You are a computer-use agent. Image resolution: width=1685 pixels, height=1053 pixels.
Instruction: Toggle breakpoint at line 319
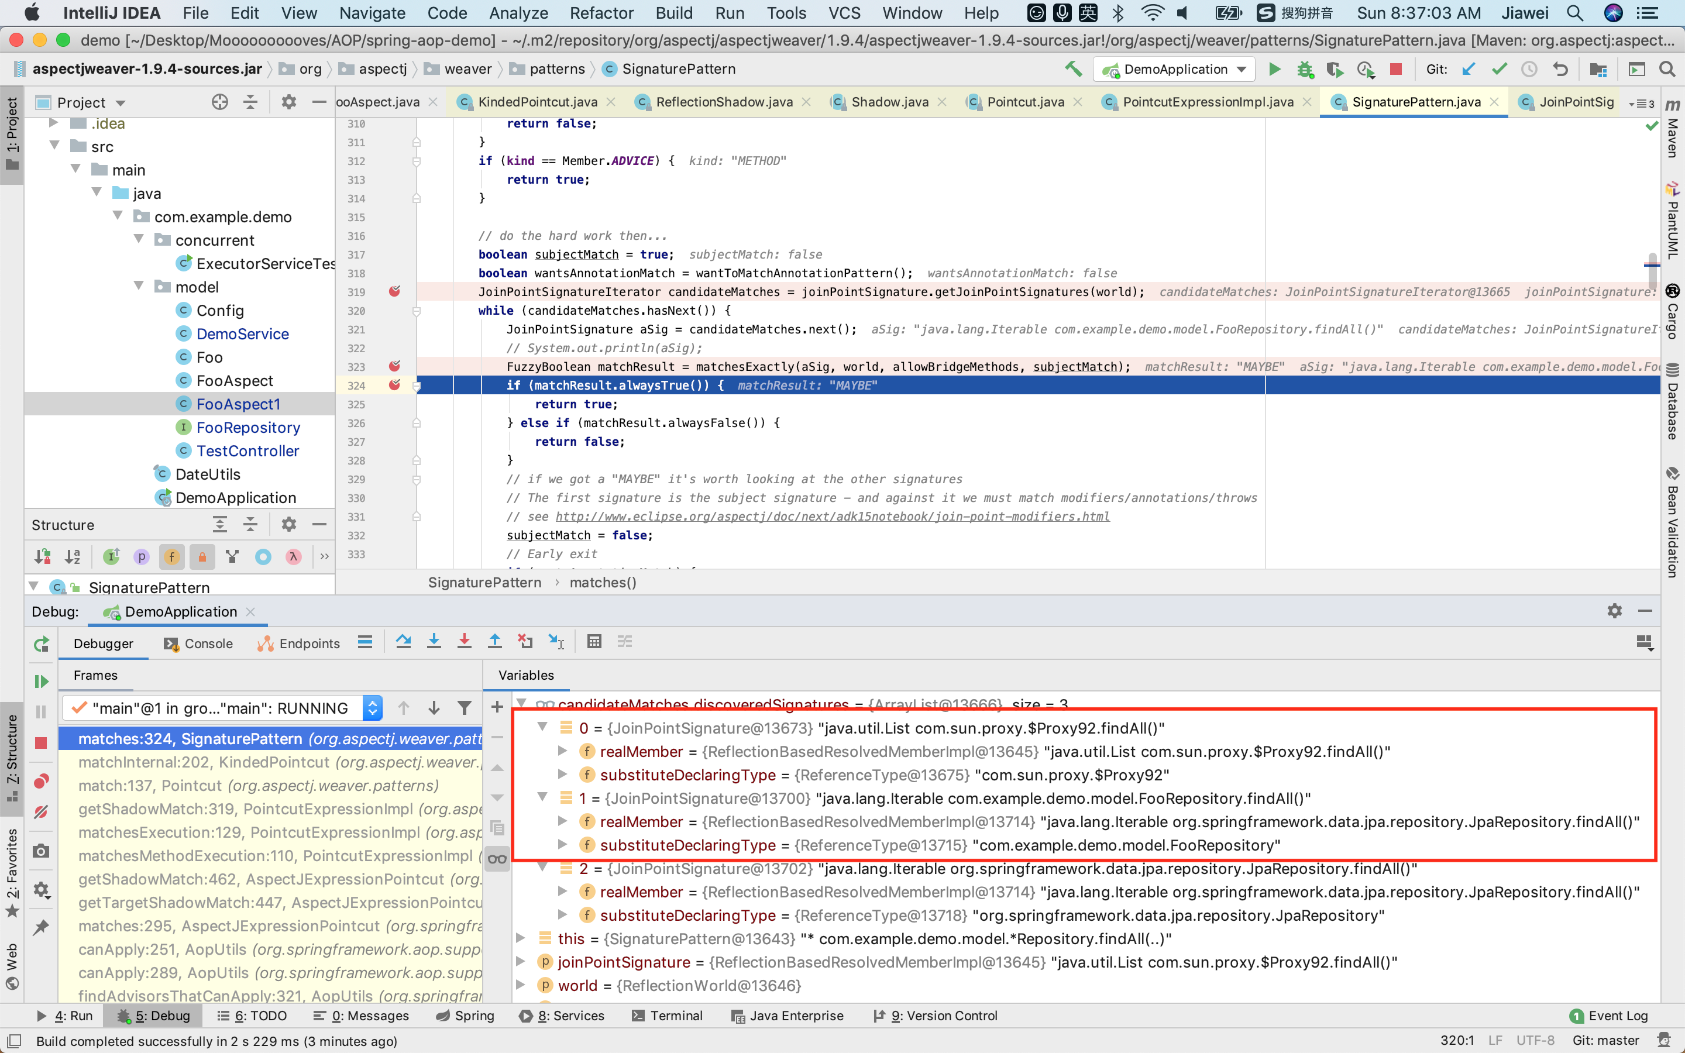395,291
